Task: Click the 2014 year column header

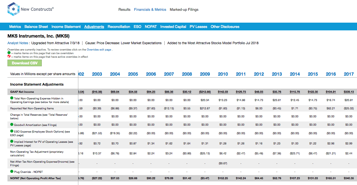Action: pos(295,74)
